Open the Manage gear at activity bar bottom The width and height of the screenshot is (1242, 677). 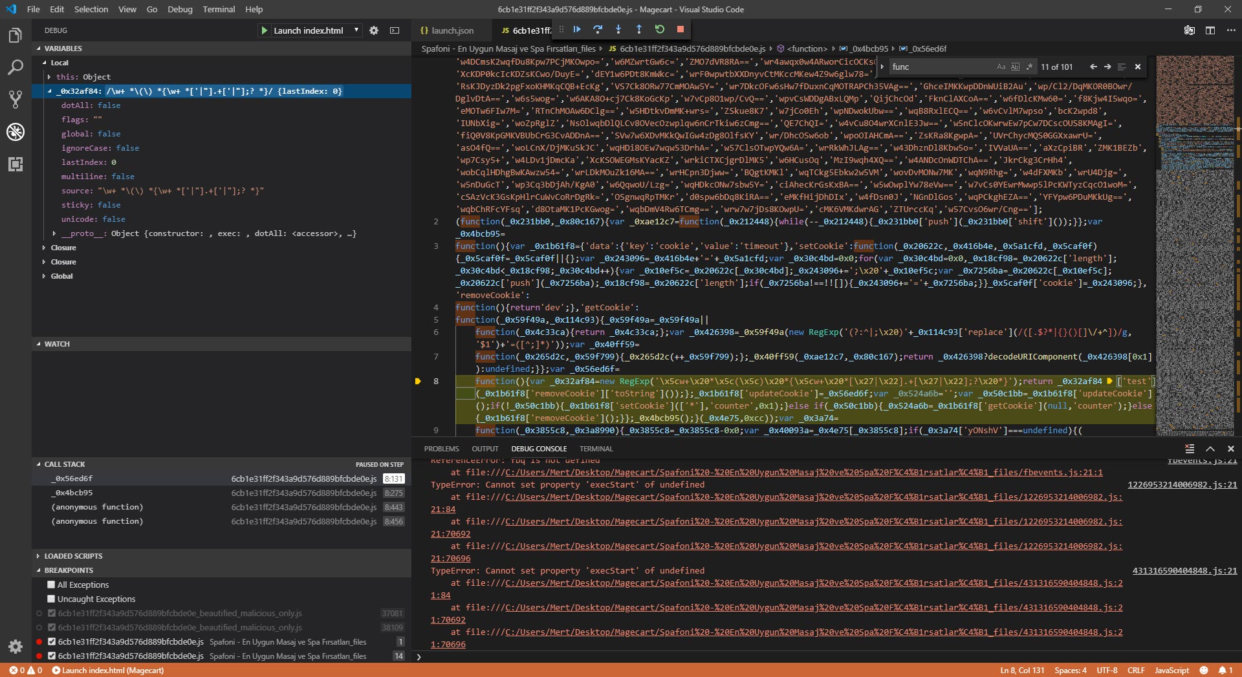16,646
